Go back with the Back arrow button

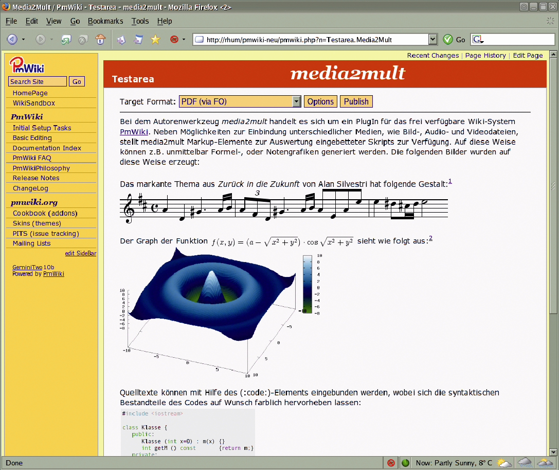12,39
